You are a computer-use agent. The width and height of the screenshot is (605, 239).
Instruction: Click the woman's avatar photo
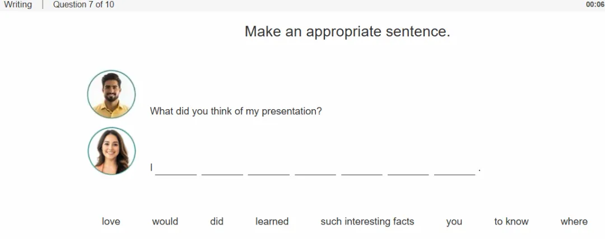click(x=111, y=151)
